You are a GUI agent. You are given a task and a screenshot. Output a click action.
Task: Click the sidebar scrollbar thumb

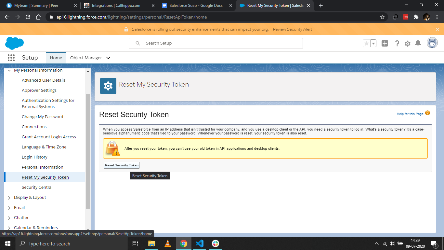coord(88,151)
